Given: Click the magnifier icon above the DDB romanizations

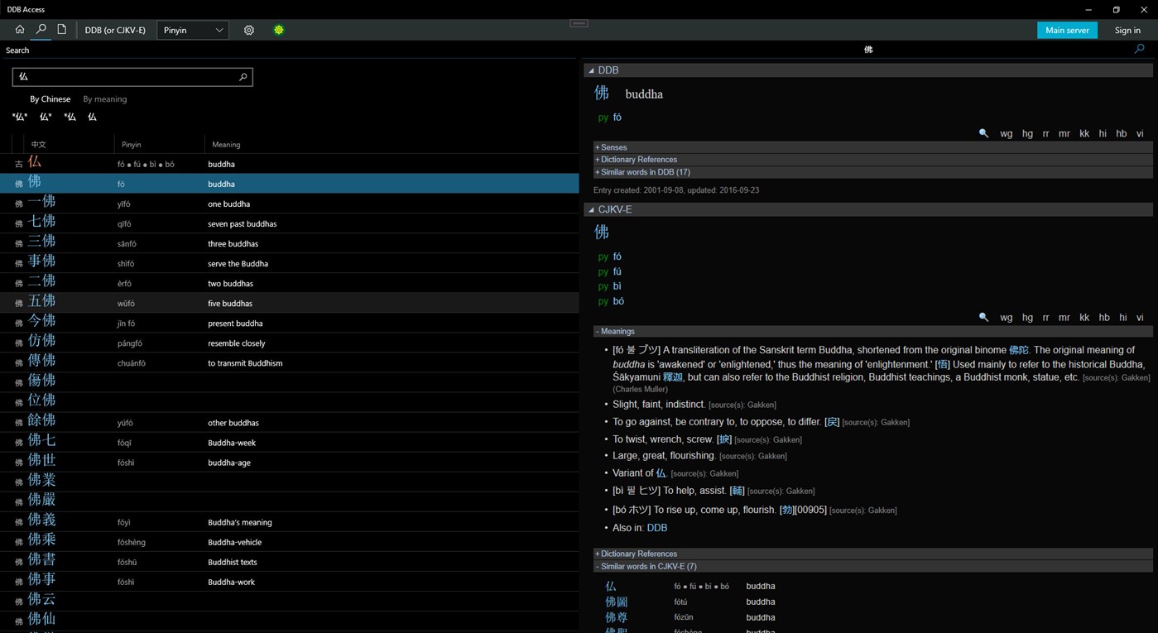Looking at the screenshot, I should [x=984, y=133].
